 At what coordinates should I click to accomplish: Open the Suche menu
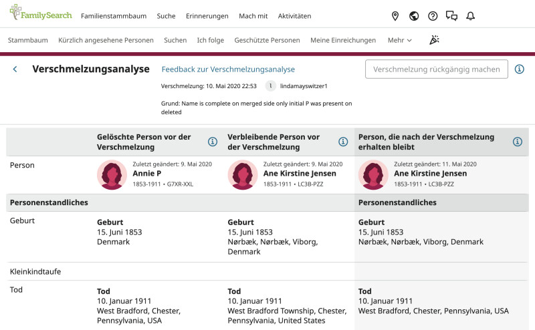point(166,16)
